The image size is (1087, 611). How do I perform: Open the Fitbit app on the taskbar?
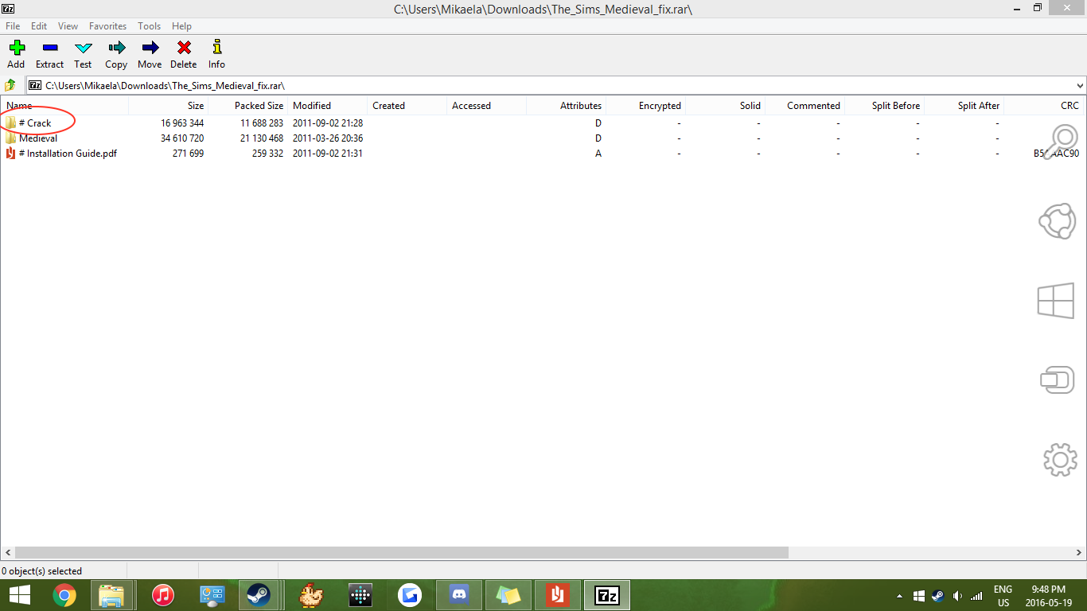click(x=360, y=595)
